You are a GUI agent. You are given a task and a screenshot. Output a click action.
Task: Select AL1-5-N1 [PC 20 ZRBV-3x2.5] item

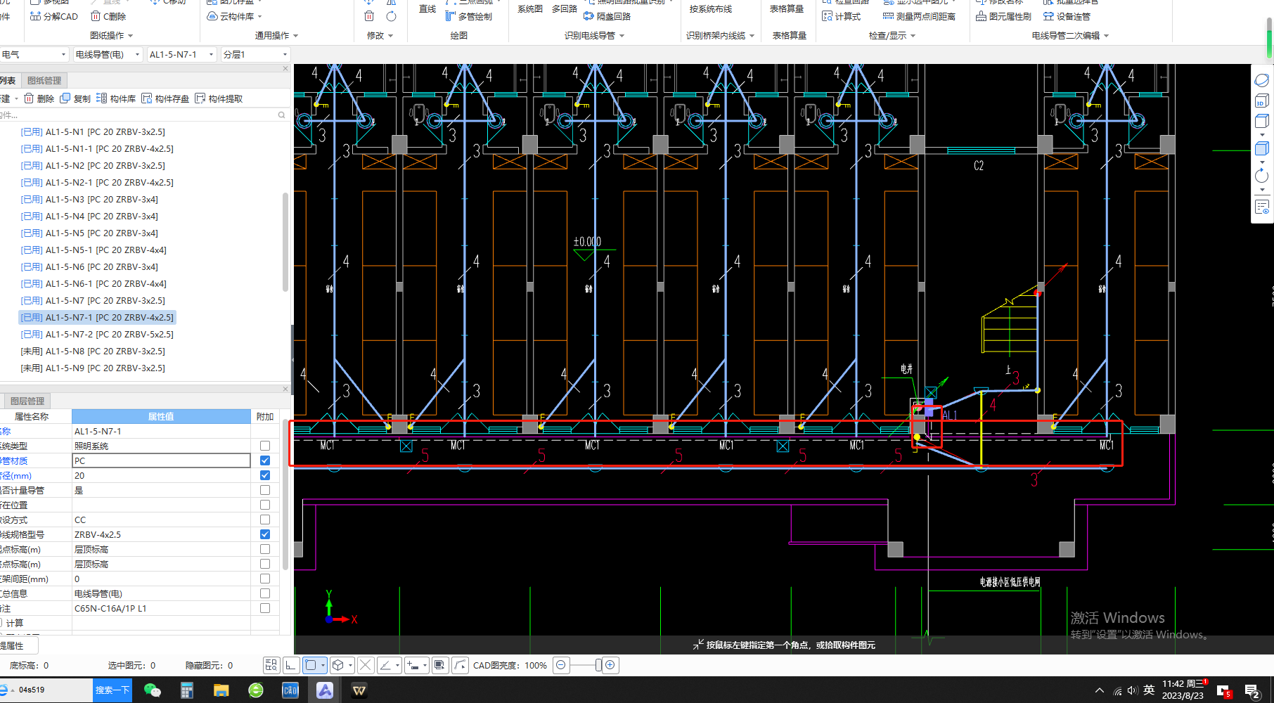coord(93,131)
